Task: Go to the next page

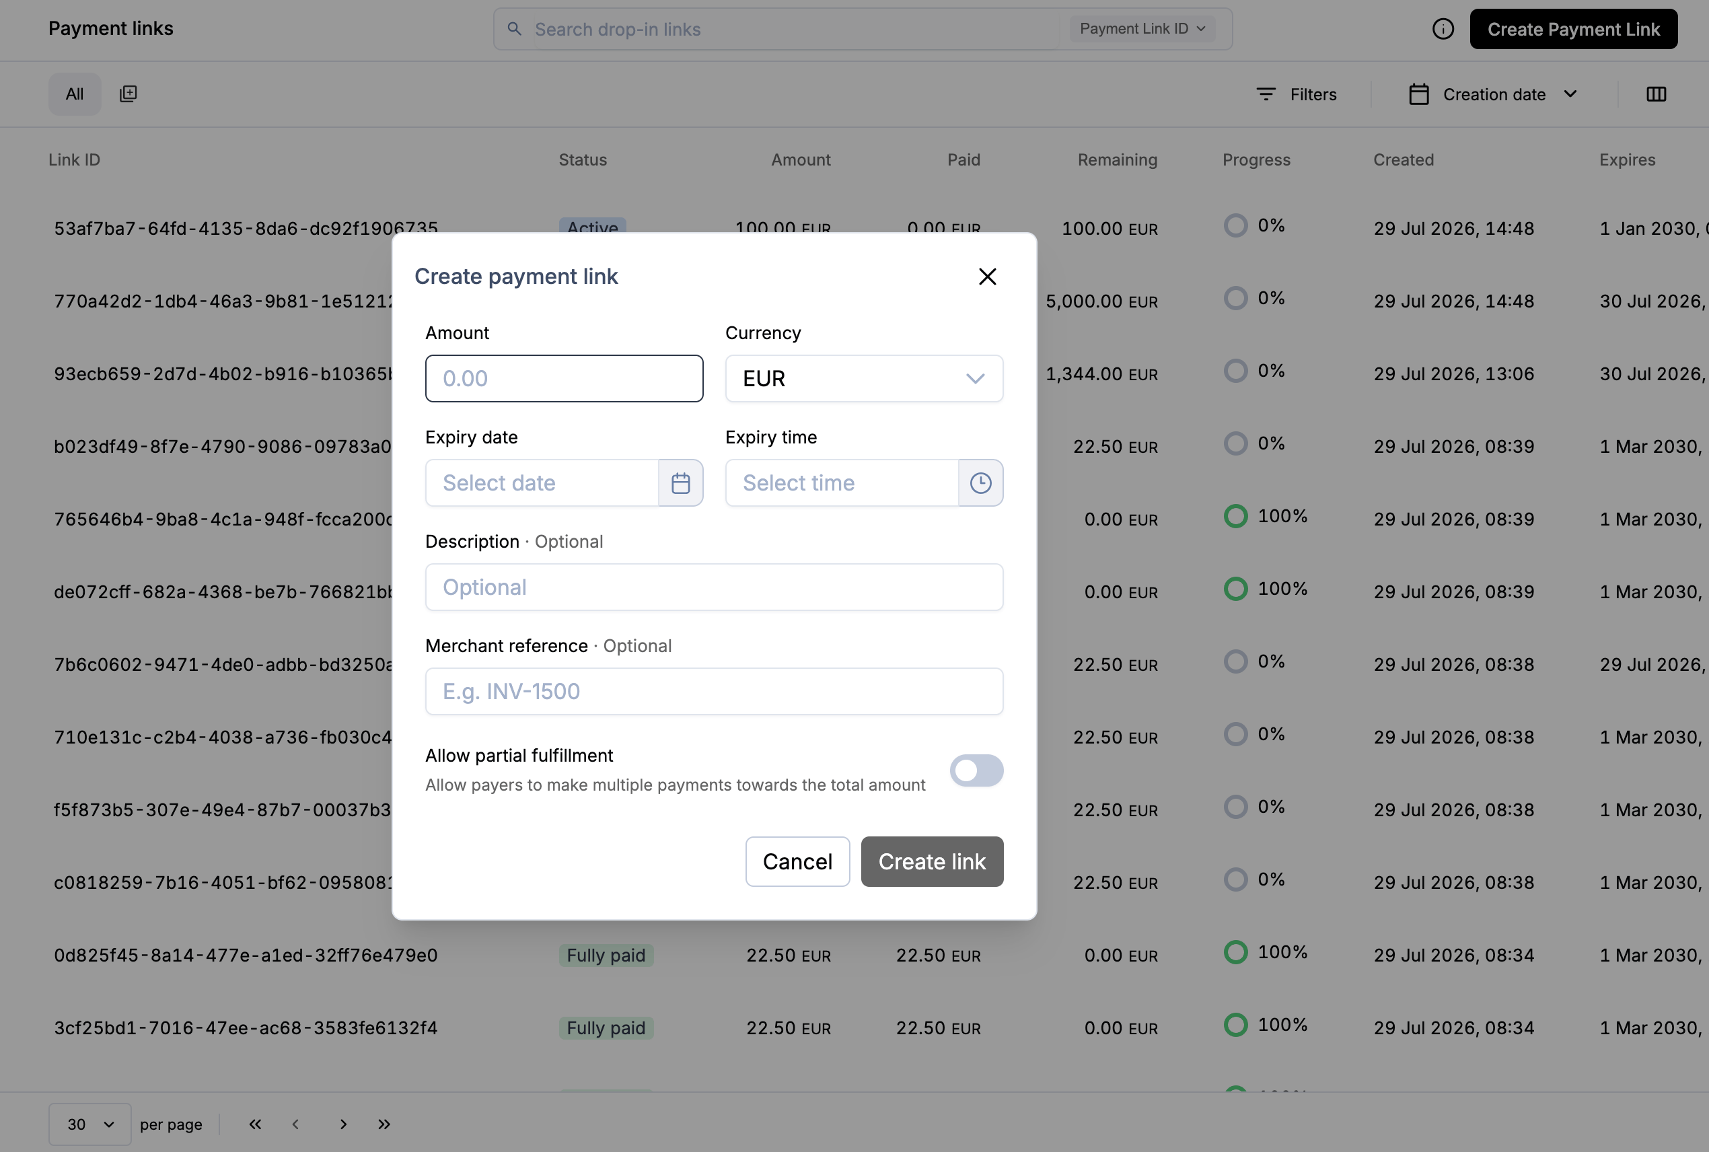Action: click(x=343, y=1124)
